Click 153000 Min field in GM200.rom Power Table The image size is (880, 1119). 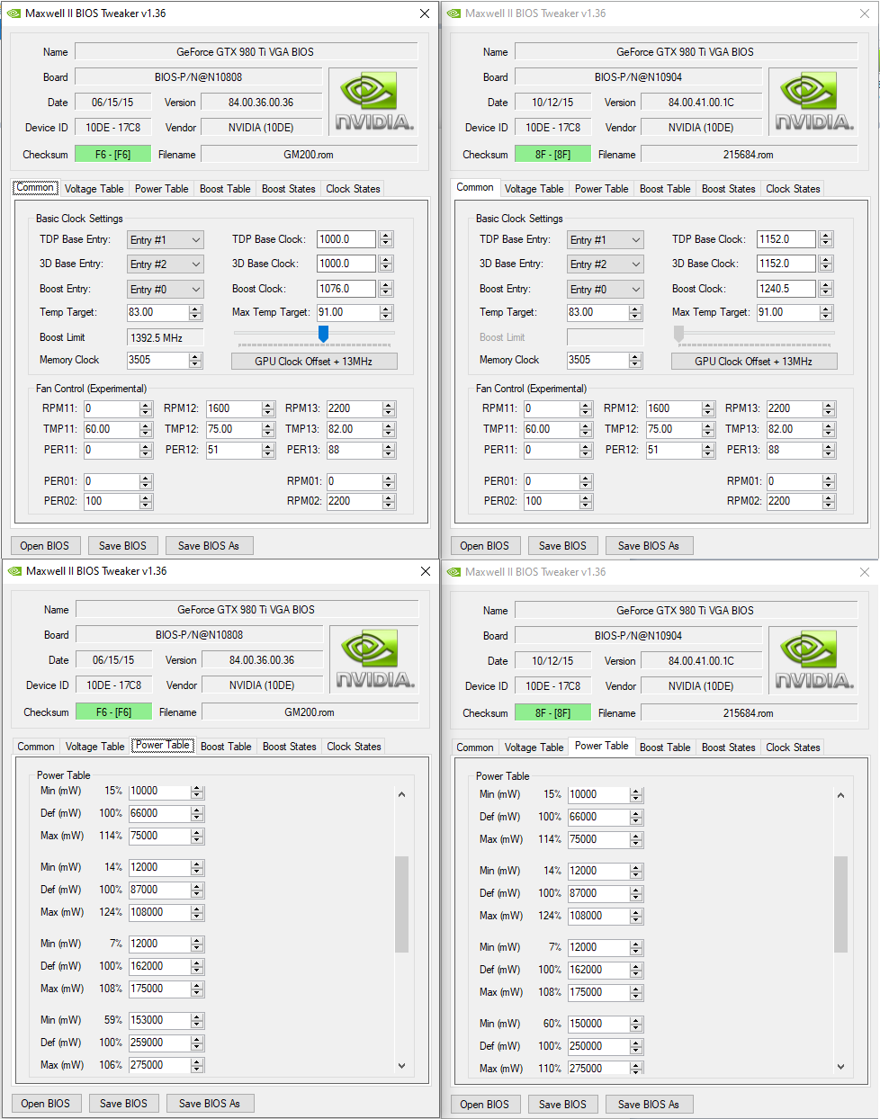point(159,1020)
